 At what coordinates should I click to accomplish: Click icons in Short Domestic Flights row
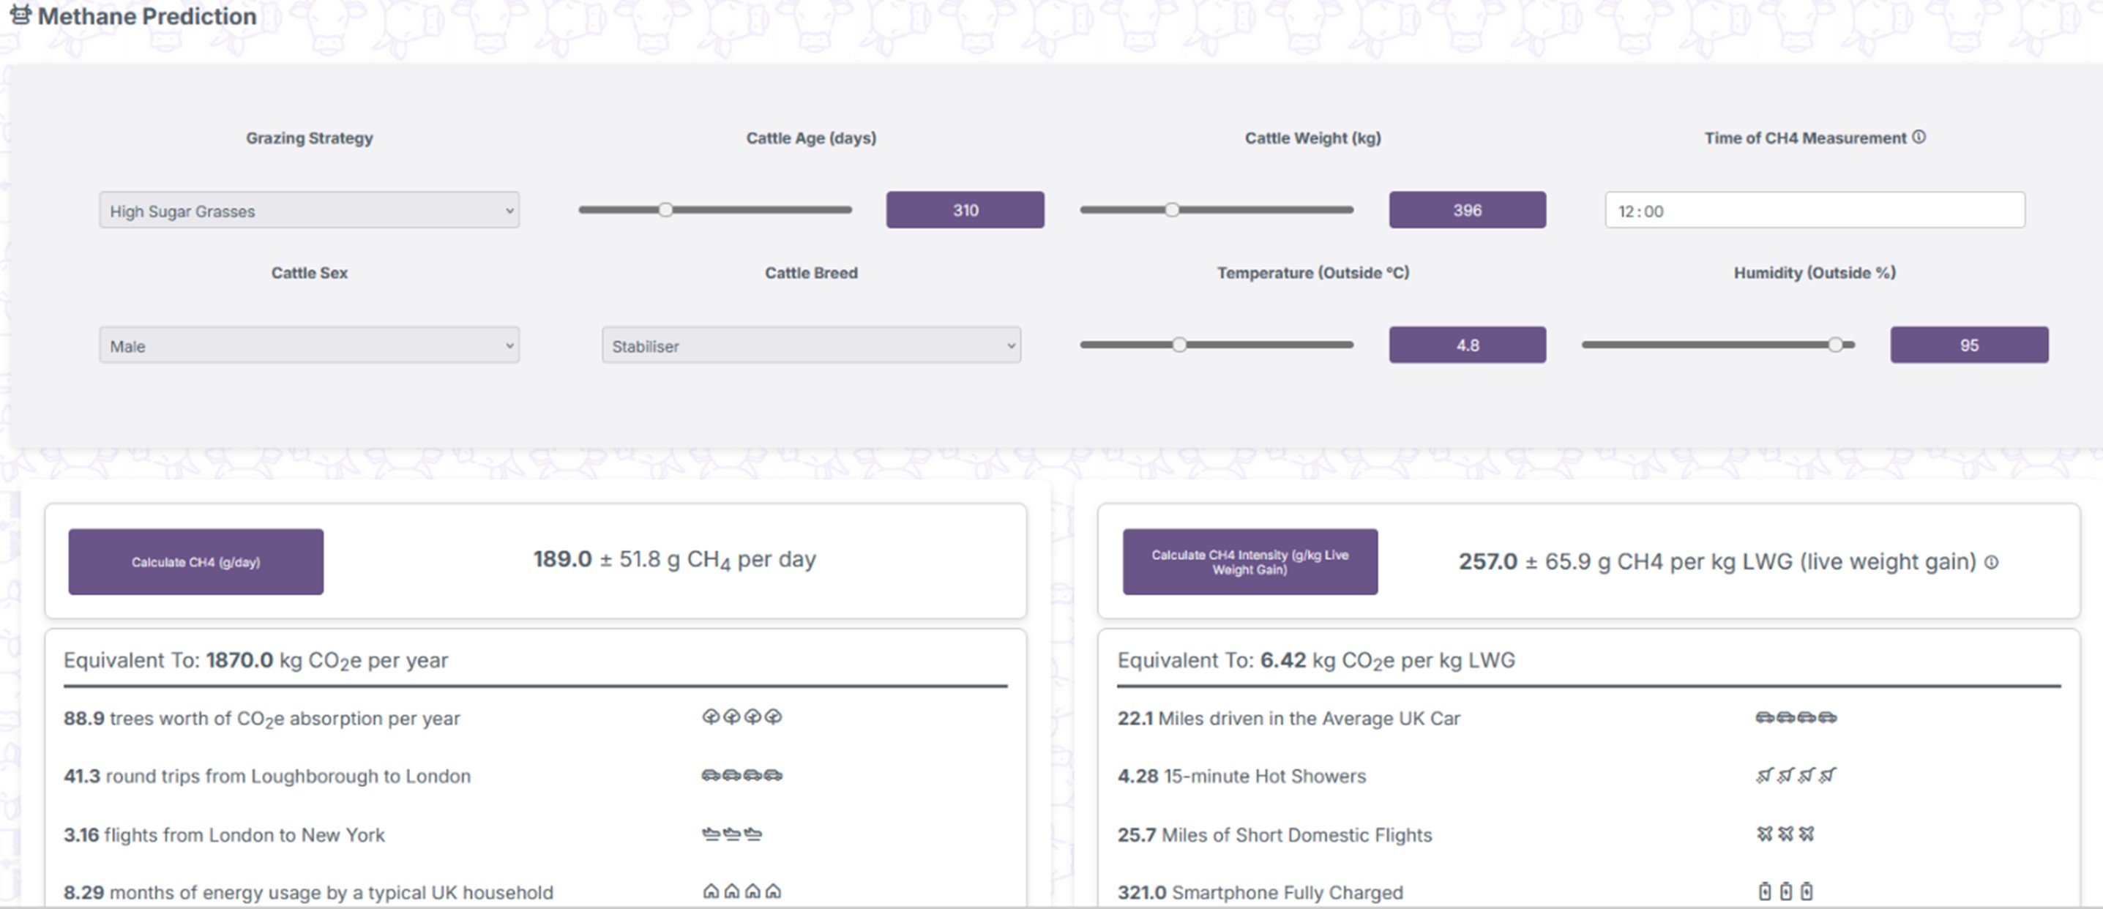click(x=1785, y=833)
